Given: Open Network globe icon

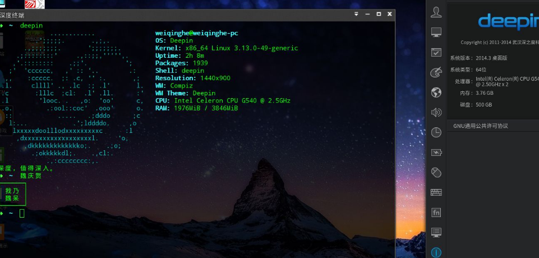Looking at the screenshot, I should click(436, 93).
